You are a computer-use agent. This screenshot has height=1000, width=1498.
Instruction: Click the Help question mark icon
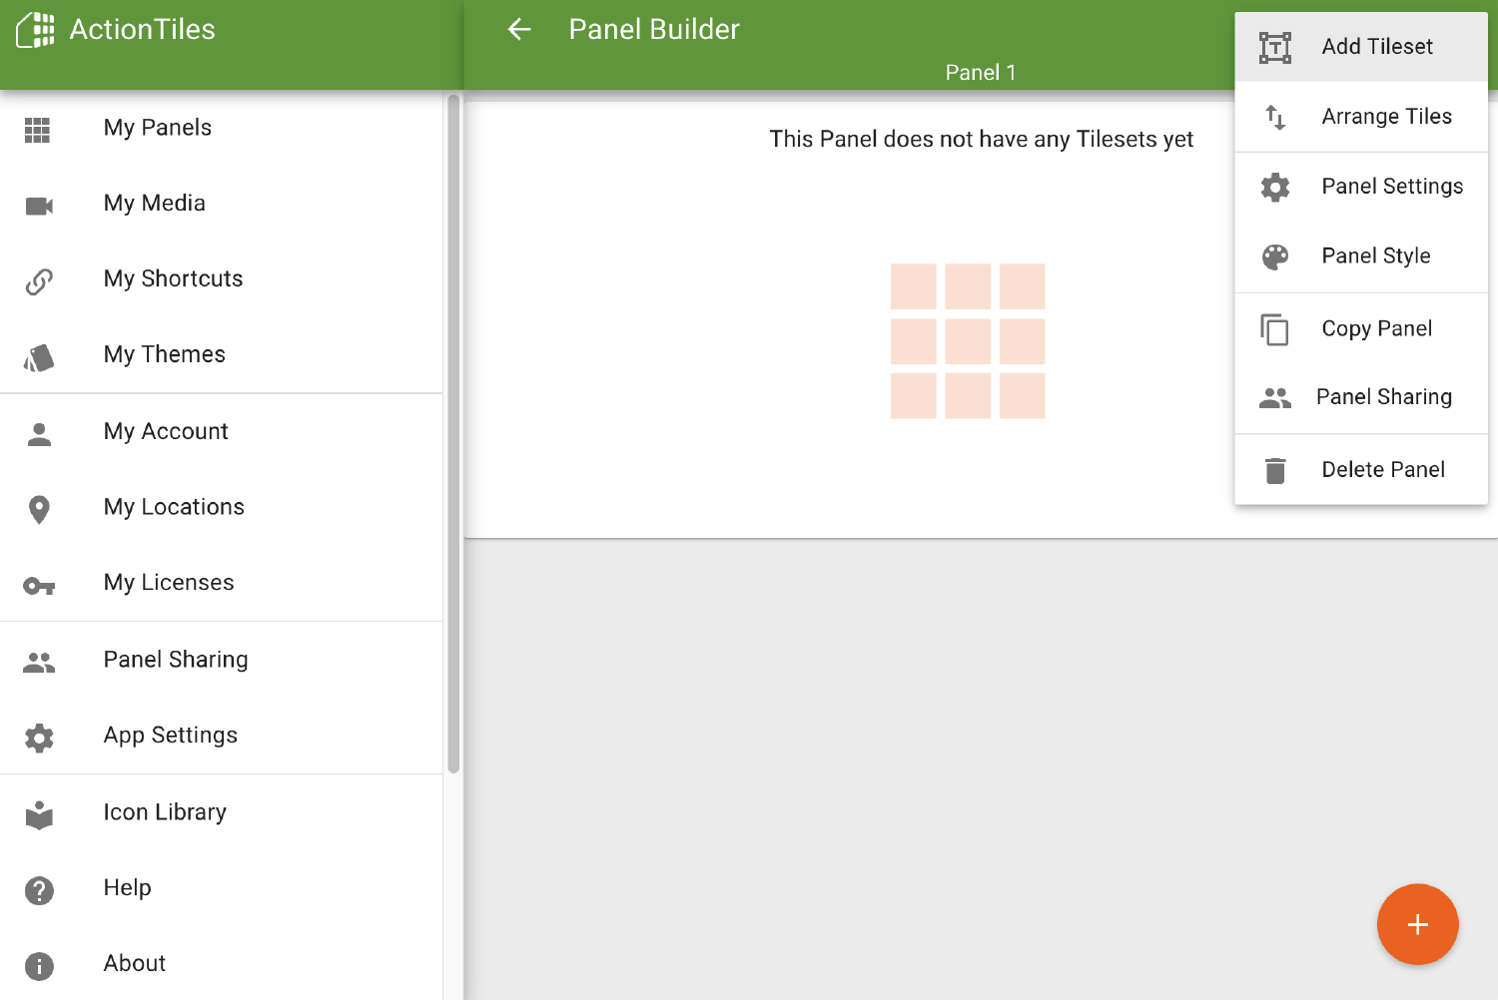point(38,891)
